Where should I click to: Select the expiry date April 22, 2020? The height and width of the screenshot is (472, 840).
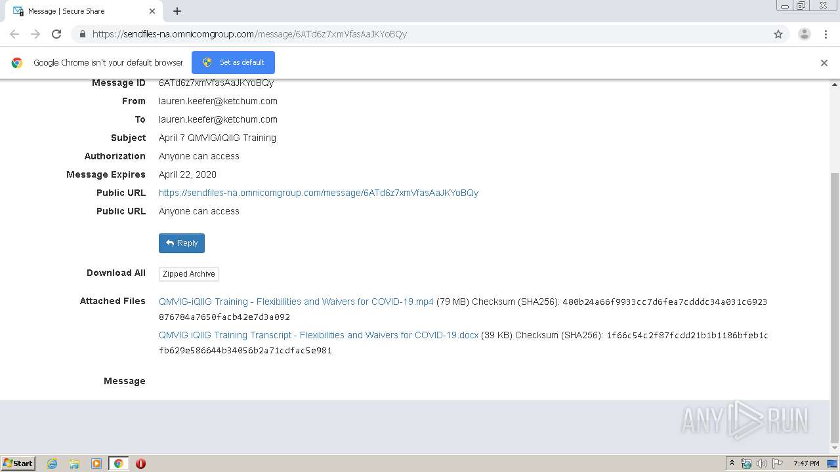[x=188, y=174]
